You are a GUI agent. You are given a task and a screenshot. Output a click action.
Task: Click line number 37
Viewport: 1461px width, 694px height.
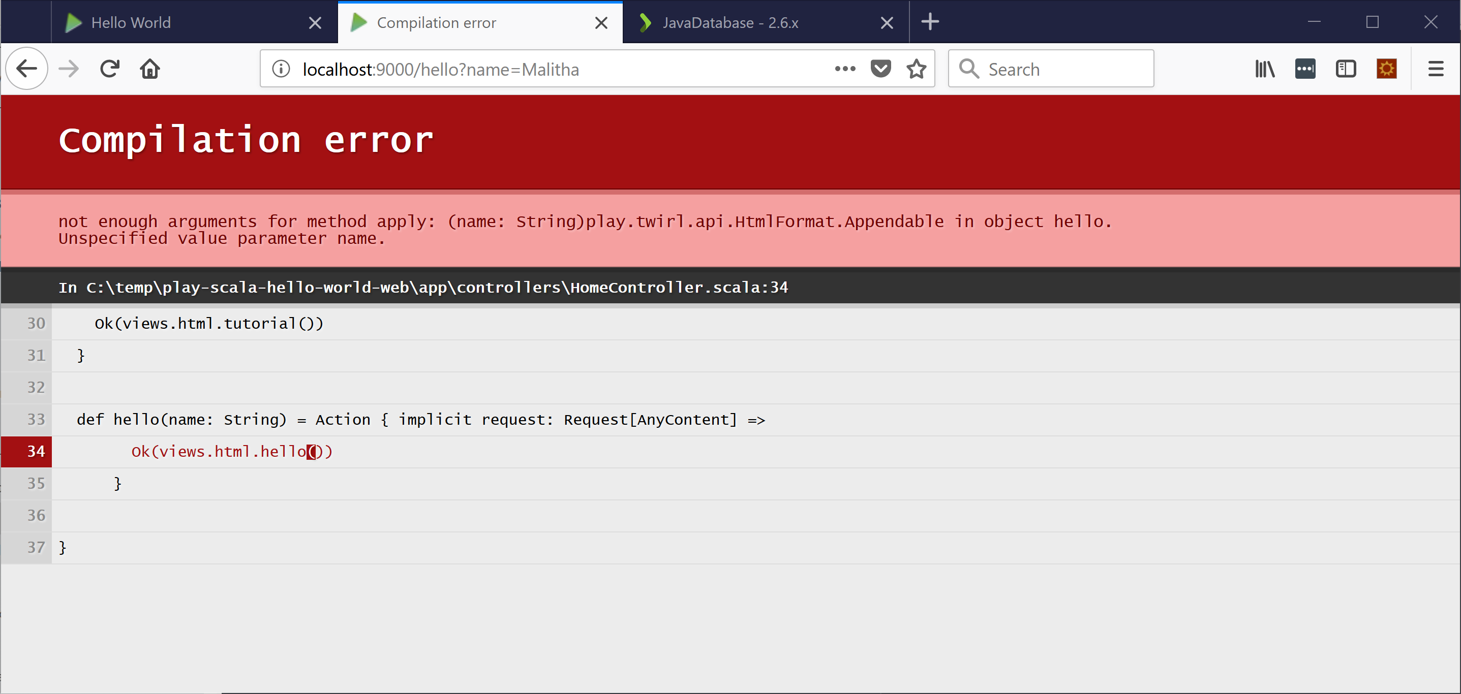[x=36, y=547]
